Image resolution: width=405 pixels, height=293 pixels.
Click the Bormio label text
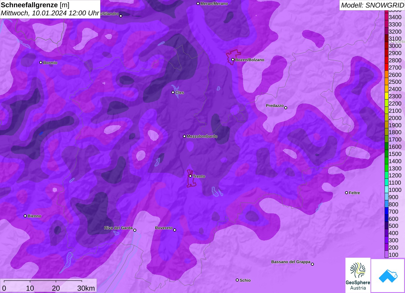[50, 63]
